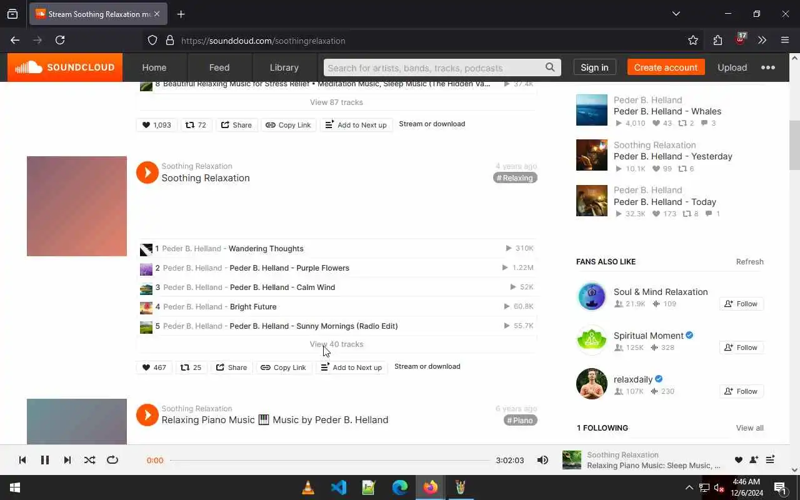This screenshot has width=800, height=500.
Task: Click the #Piano tag
Action: (520, 421)
